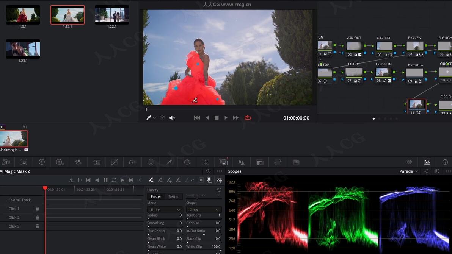This screenshot has width=452, height=254.
Task: Open the Sizing palette
Action: tap(278, 162)
